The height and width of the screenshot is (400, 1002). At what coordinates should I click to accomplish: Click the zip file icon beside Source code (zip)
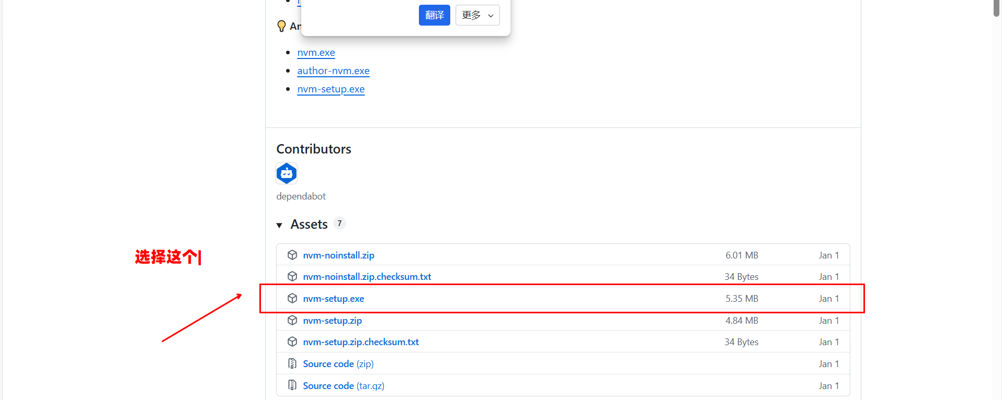(292, 363)
